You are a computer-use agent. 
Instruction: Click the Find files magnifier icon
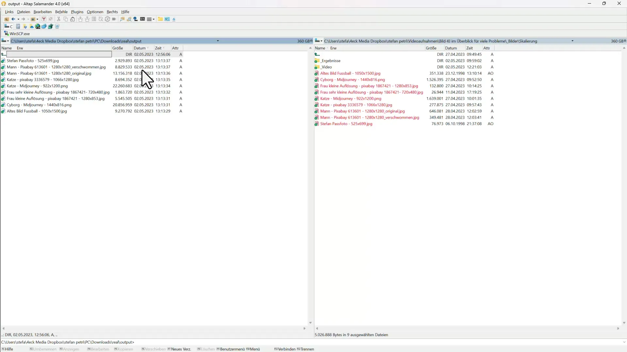[x=129, y=19]
